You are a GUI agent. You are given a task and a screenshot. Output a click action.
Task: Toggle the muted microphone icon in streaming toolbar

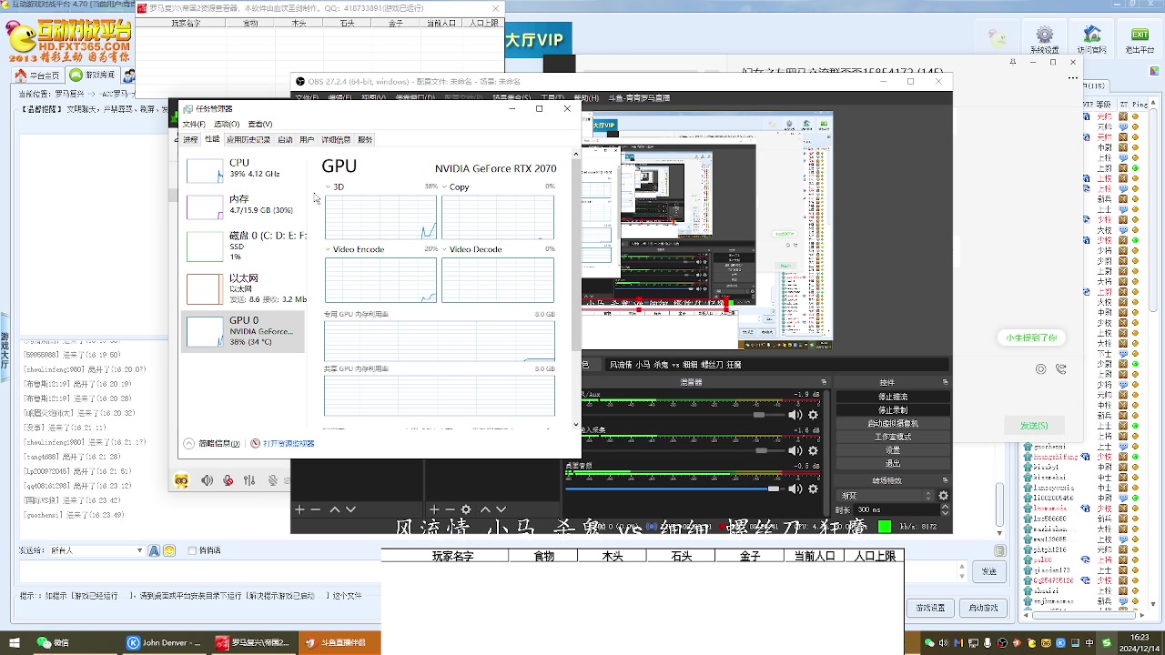(x=228, y=480)
